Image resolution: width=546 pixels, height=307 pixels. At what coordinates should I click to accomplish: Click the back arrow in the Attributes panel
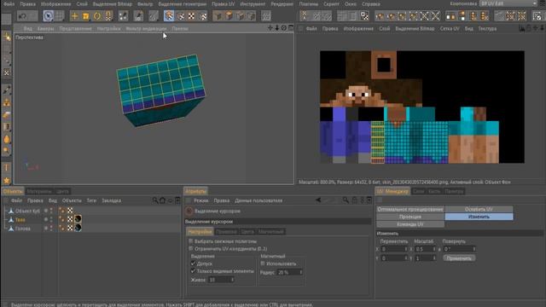pos(318,200)
